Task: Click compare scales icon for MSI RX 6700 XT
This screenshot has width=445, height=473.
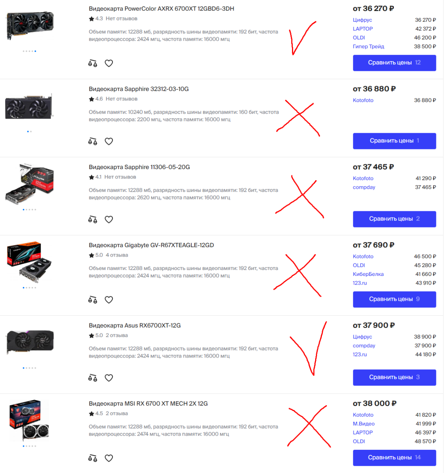Action: [92, 458]
